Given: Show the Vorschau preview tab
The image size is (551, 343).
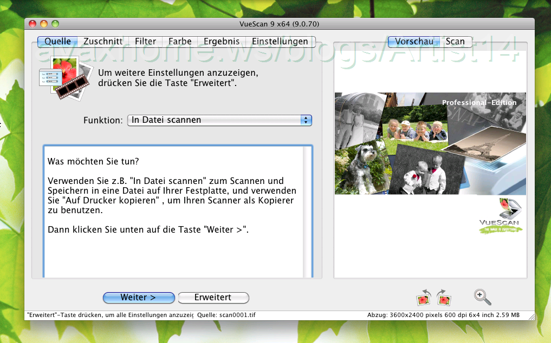Looking at the screenshot, I should (x=414, y=42).
